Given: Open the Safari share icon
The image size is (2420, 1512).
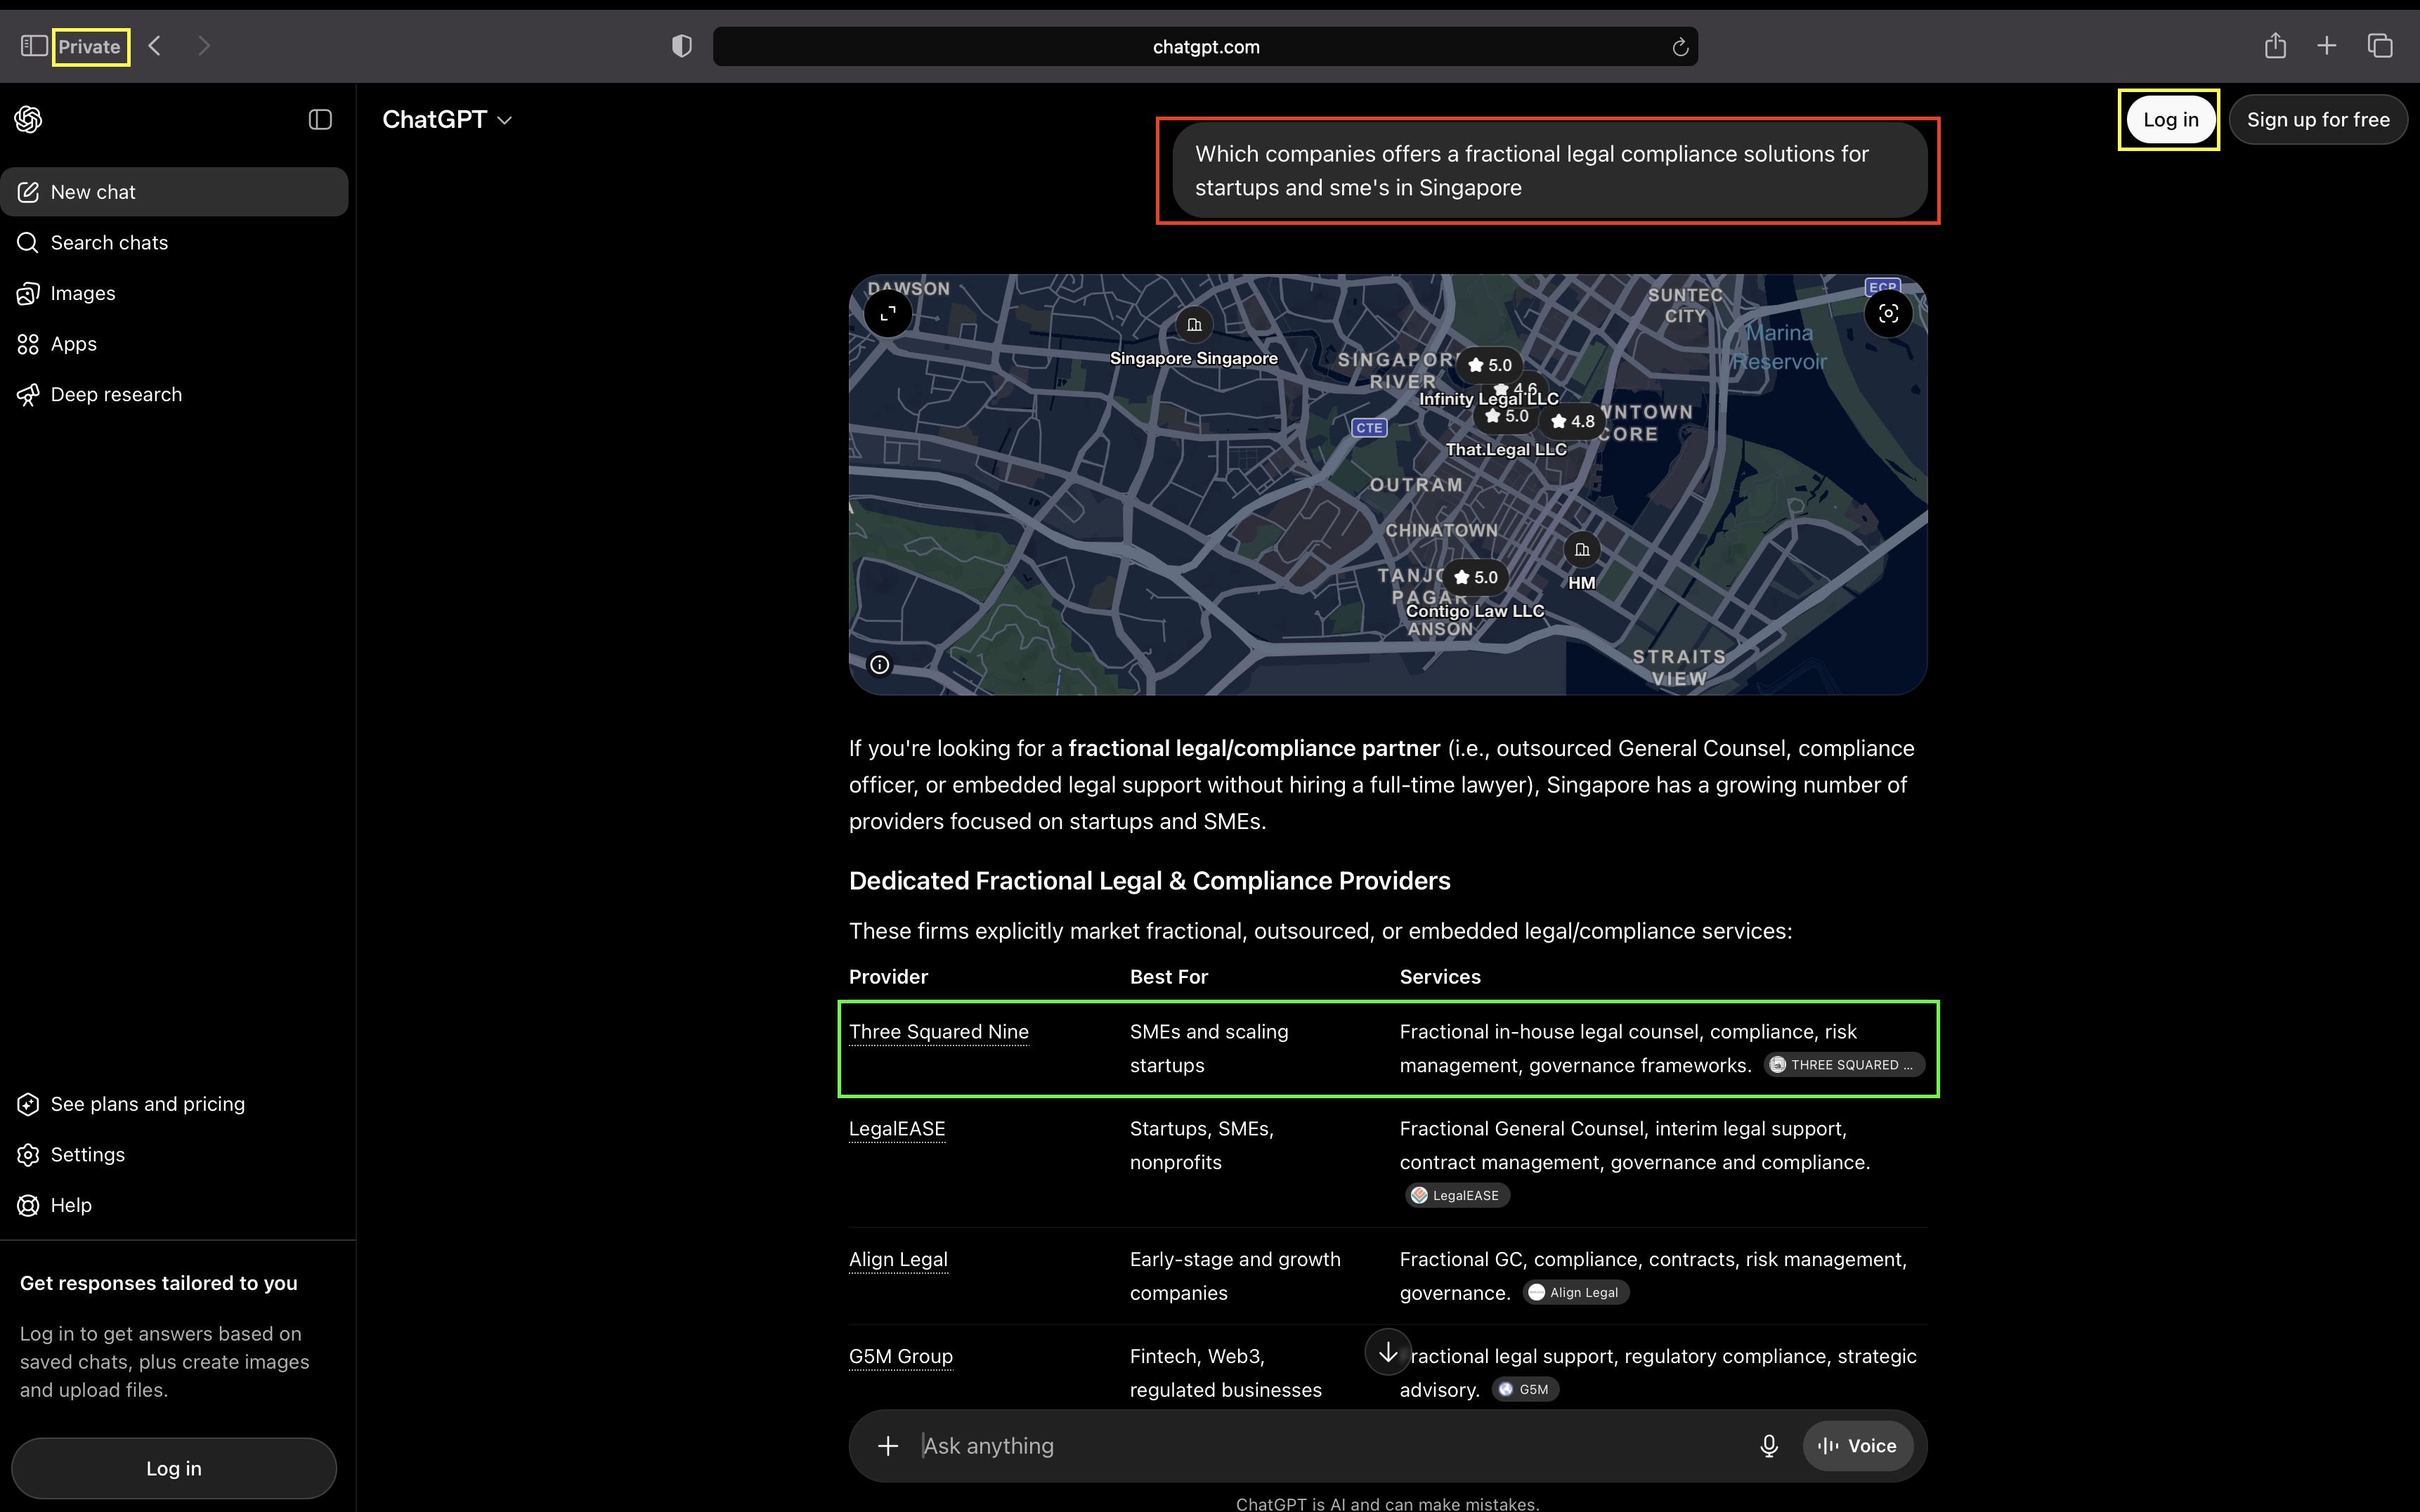Looking at the screenshot, I should click(x=2275, y=45).
